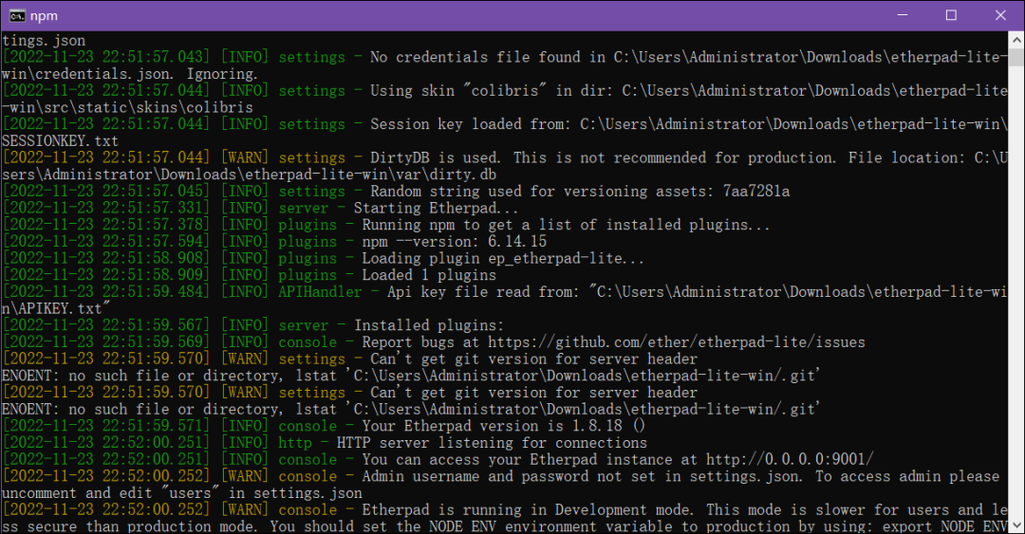Image resolution: width=1025 pixels, height=534 pixels.
Task: Click the timestamp 22:51:57.331
Action: (x=106, y=208)
